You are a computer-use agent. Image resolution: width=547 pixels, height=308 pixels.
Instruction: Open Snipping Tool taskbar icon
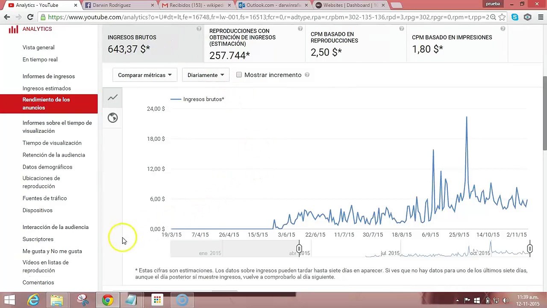pyautogui.click(x=82, y=300)
